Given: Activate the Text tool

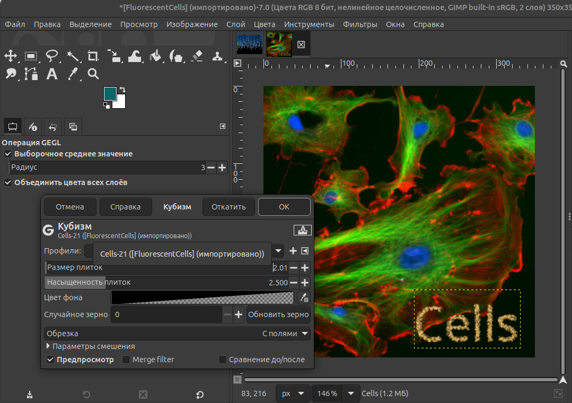Looking at the screenshot, I should [x=52, y=74].
